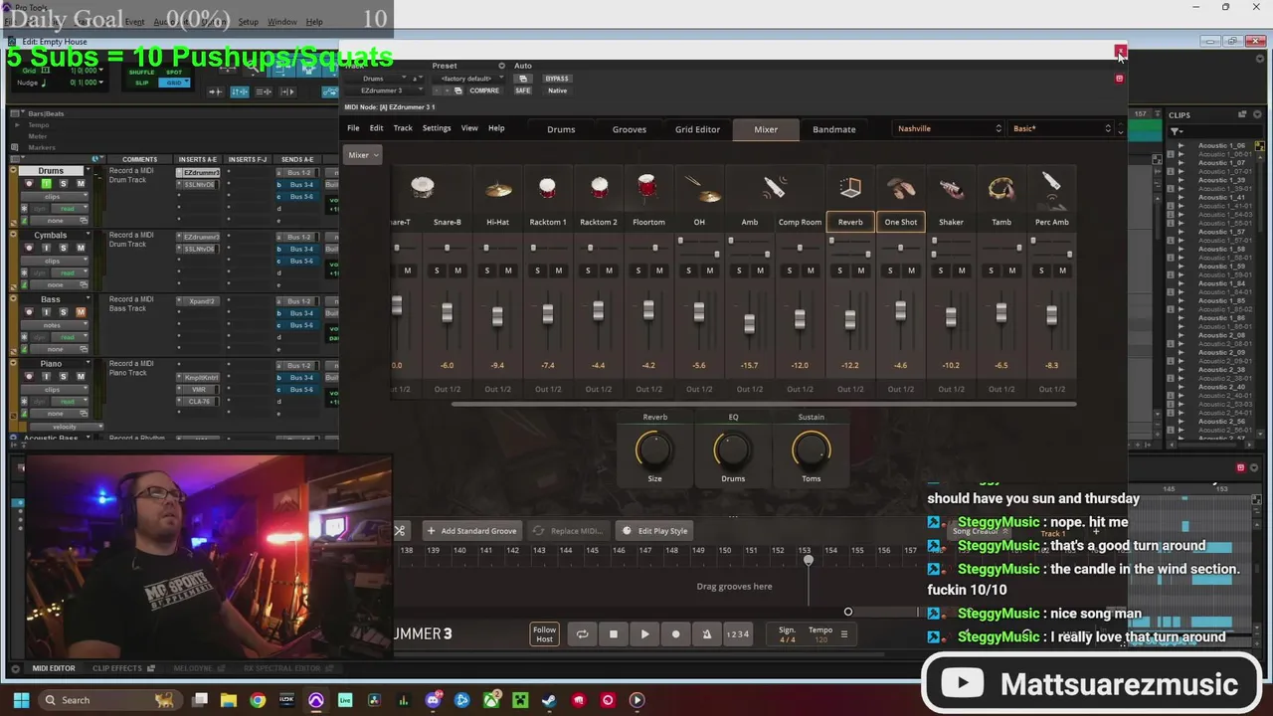Select the Amb microphone icon
Viewport: 1273px width, 716px height.
point(773,188)
